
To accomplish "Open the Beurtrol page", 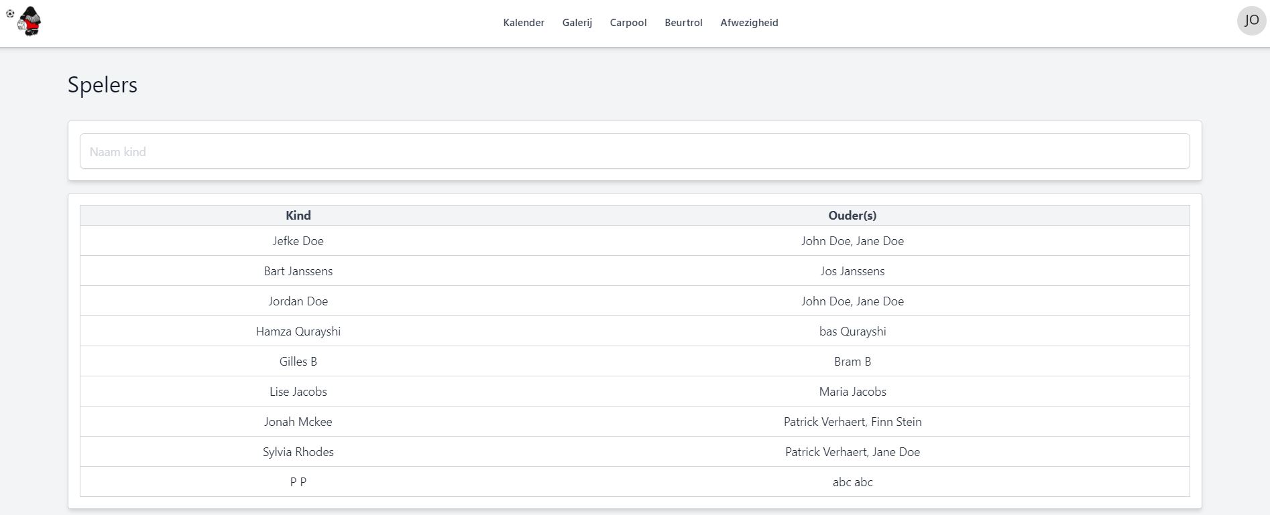I will 683,23.
